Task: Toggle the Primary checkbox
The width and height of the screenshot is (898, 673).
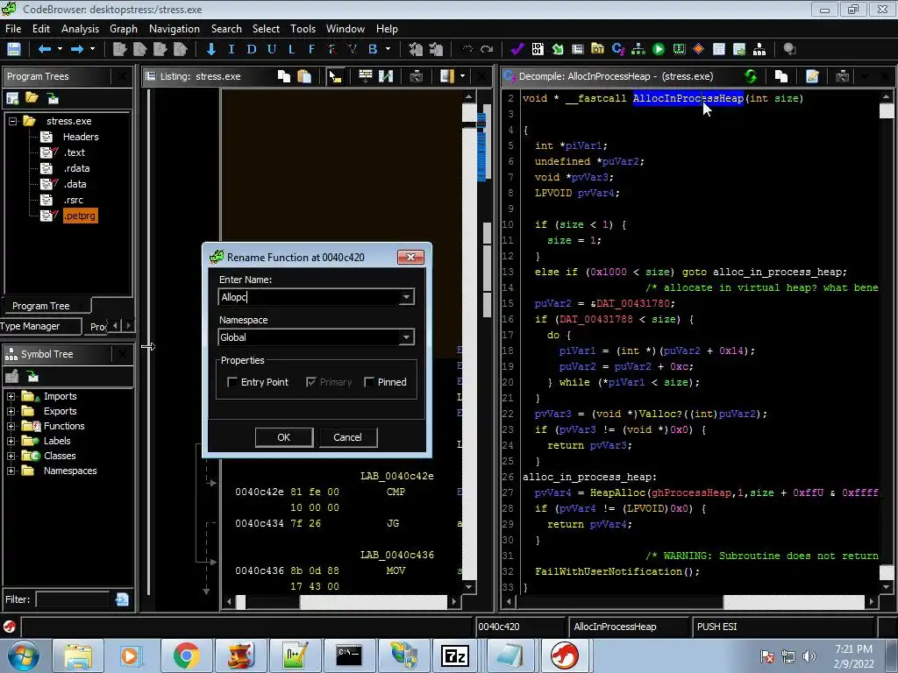Action: [311, 382]
